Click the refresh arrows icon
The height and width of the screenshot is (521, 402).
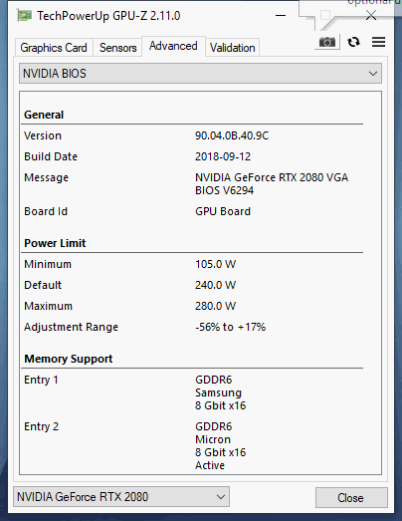(x=353, y=42)
